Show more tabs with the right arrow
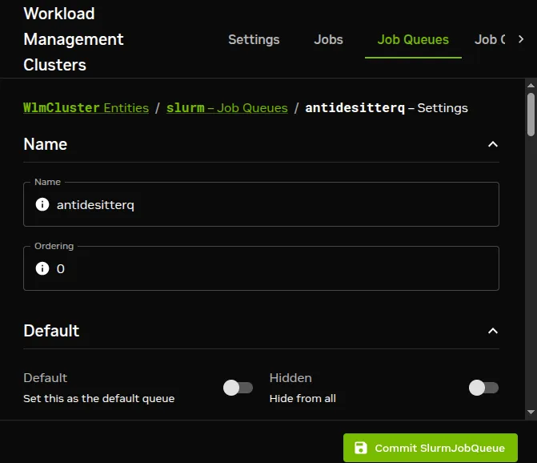This screenshot has height=463, width=537. coord(521,39)
